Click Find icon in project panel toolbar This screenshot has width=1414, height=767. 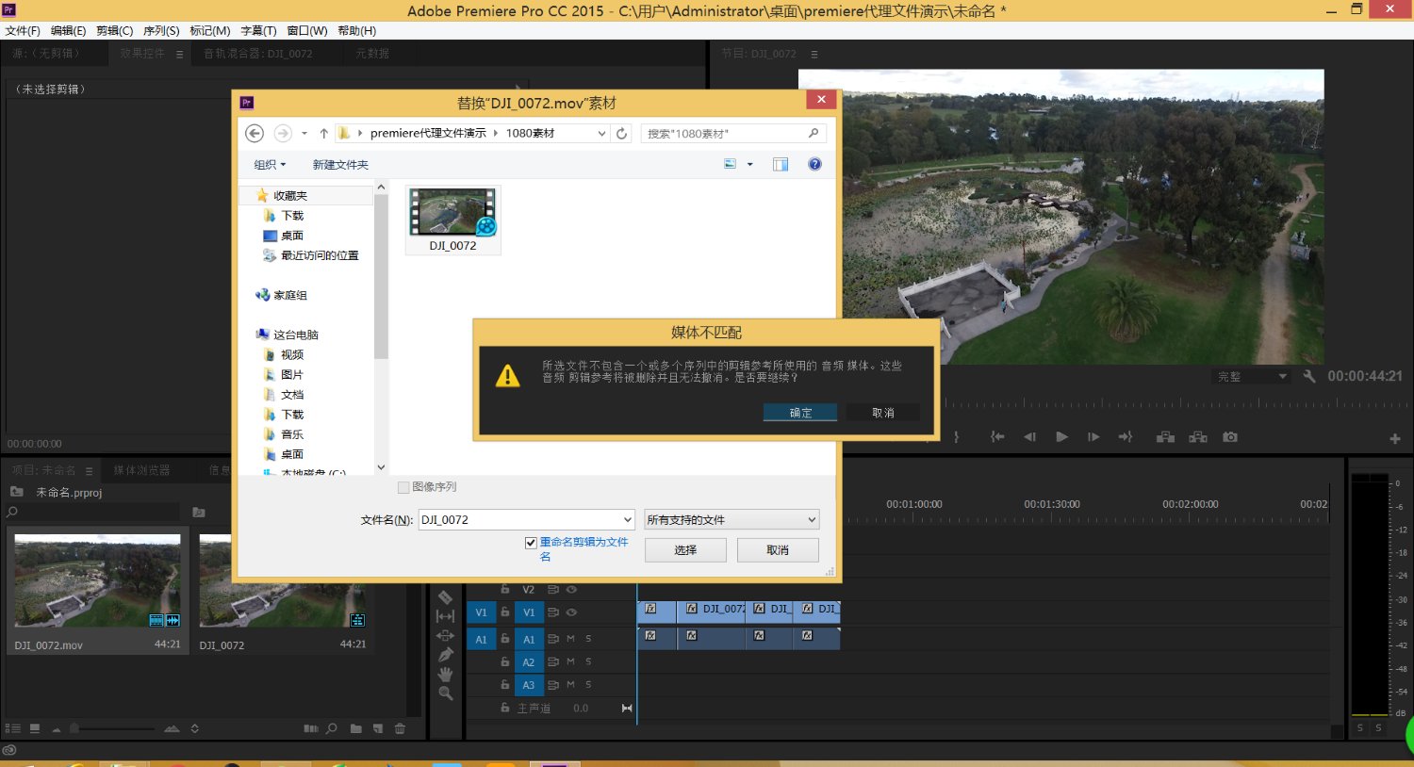[332, 728]
